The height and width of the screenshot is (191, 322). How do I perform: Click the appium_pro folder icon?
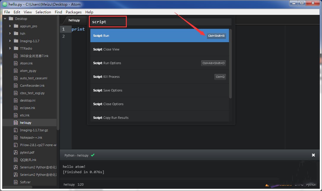click(x=16, y=26)
